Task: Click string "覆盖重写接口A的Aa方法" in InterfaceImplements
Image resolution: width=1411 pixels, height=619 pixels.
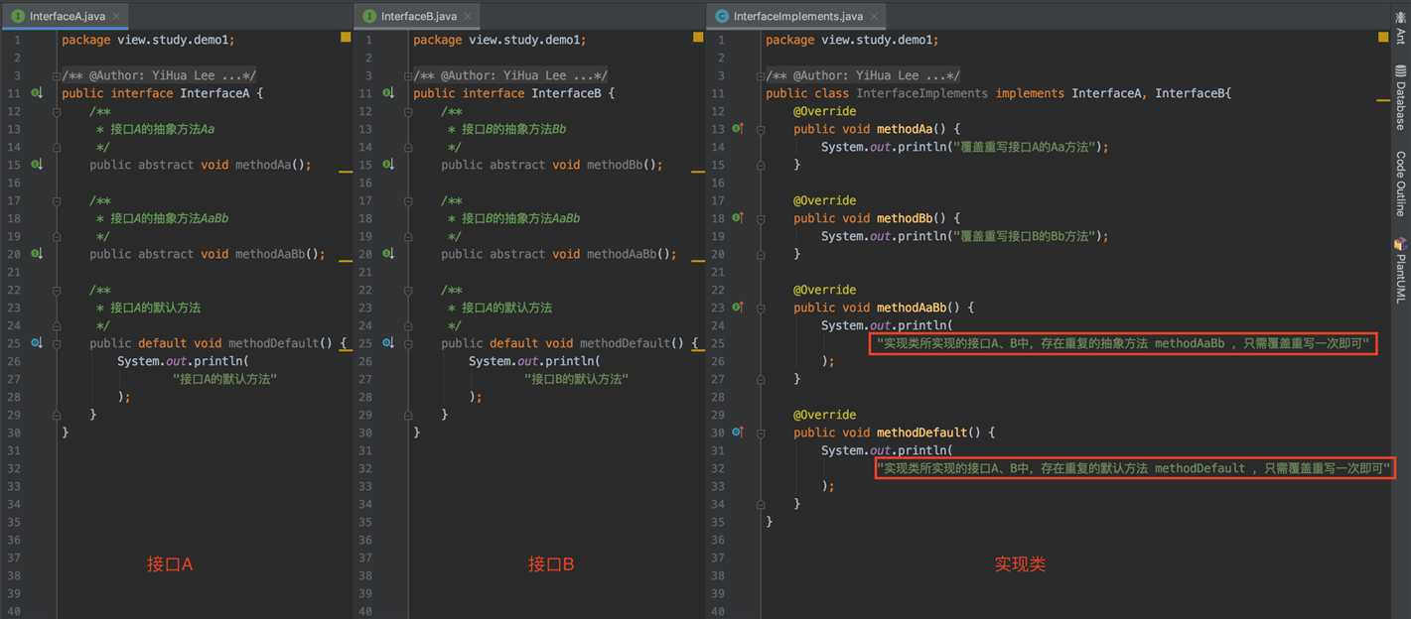Action: point(1025,147)
